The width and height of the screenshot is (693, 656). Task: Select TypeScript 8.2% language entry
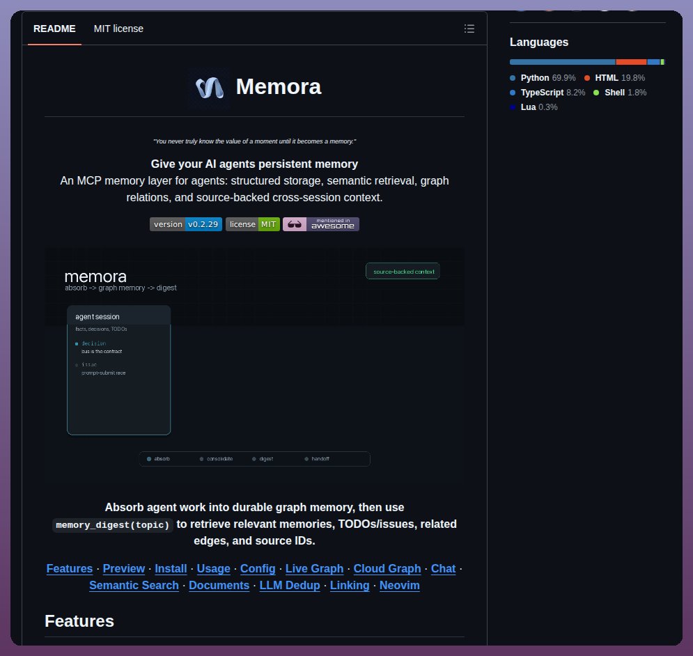click(547, 93)
